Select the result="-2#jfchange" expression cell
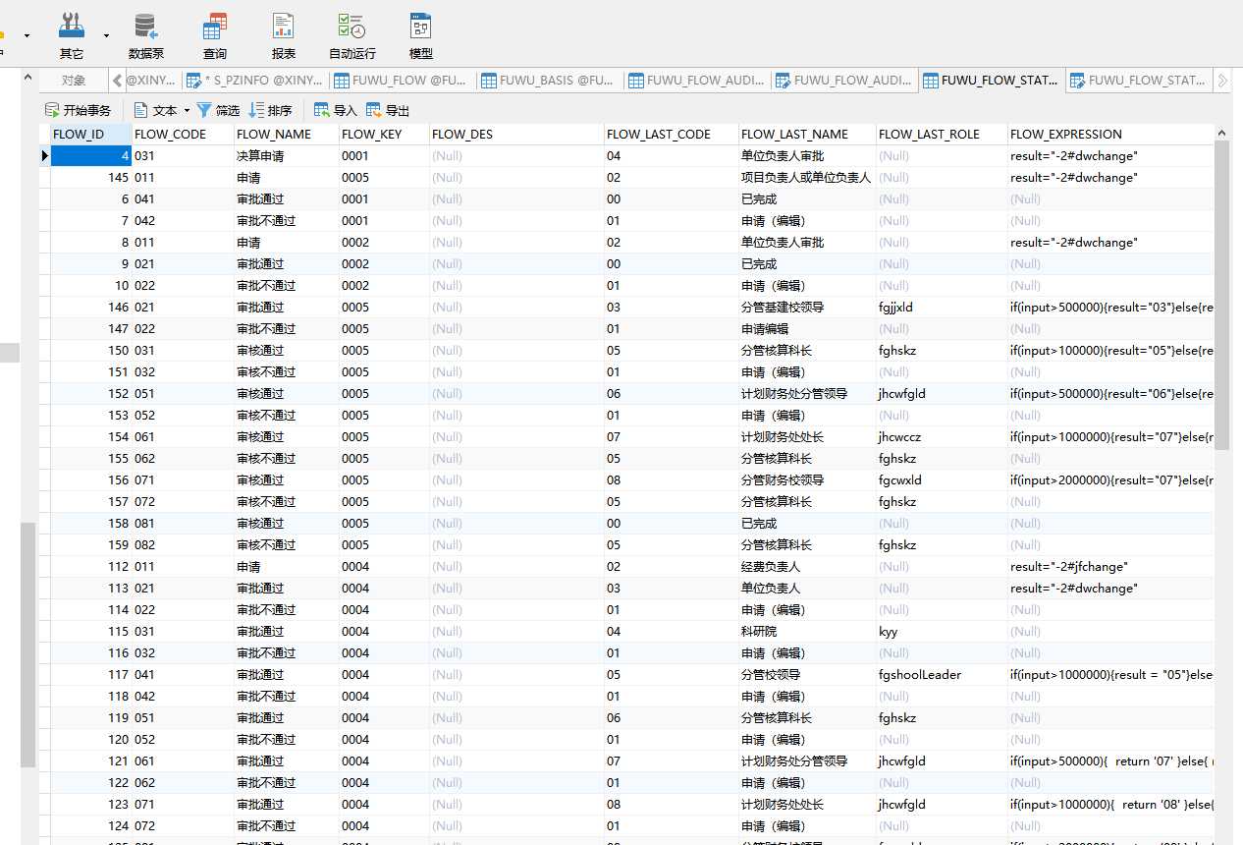The image size is (1243, 845). click(1111, 566)
